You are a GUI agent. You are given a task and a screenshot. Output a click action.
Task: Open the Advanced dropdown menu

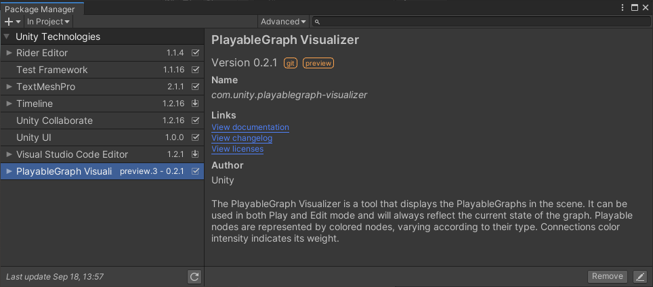pos(283,22)
